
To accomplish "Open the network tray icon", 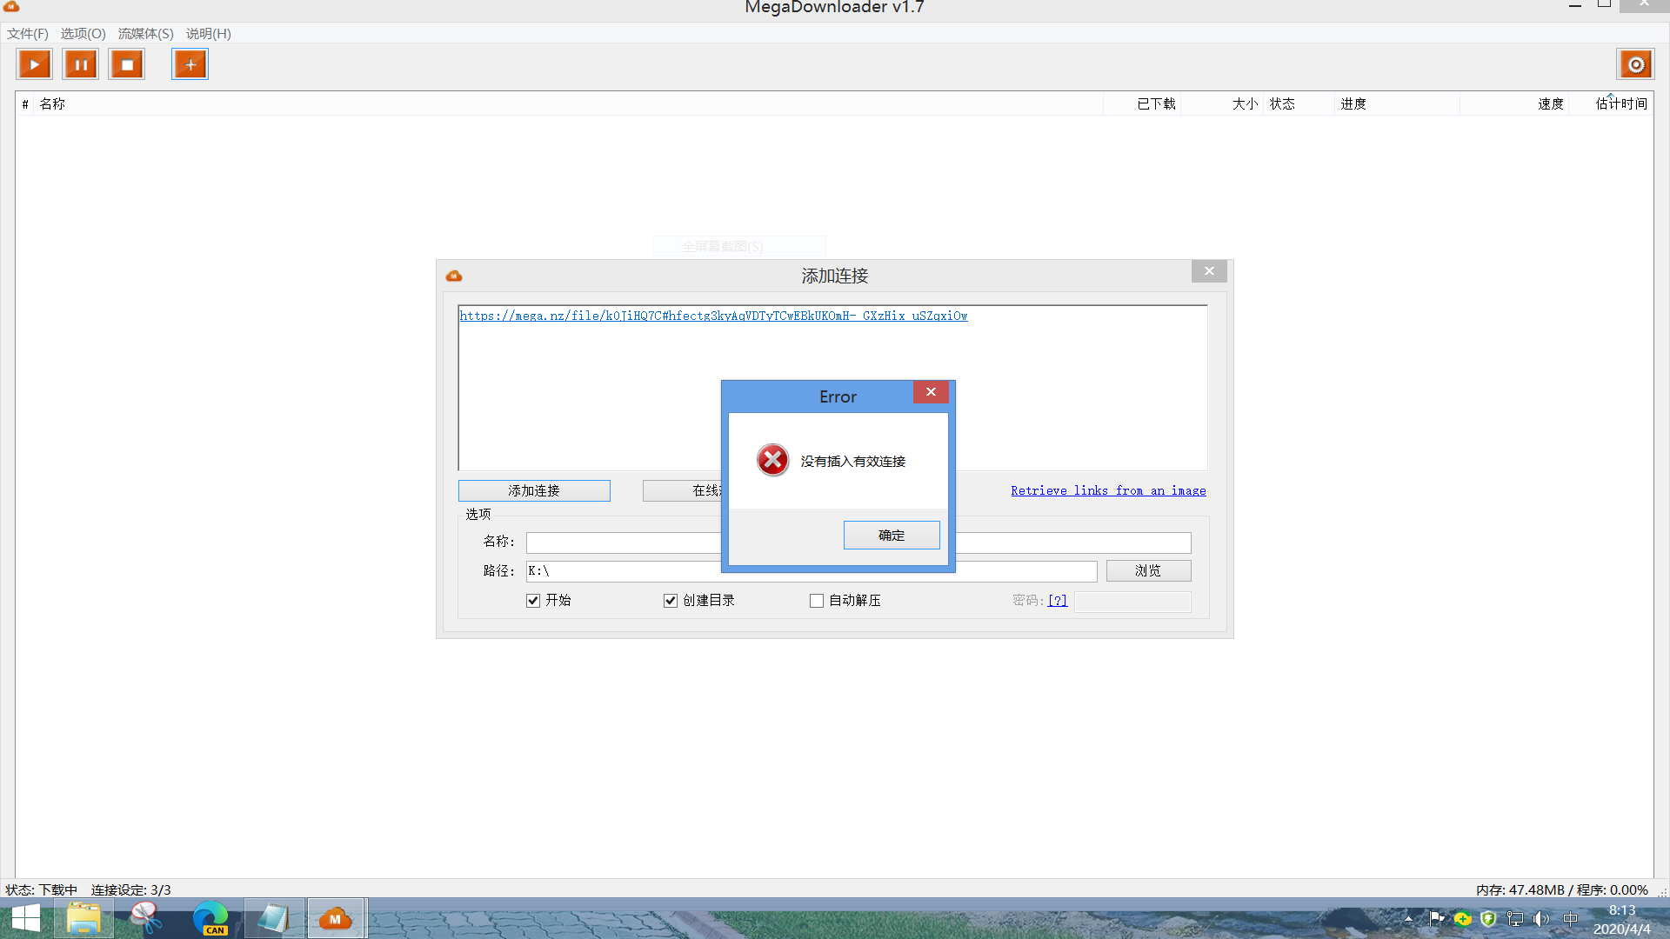I will [1515, 918].
